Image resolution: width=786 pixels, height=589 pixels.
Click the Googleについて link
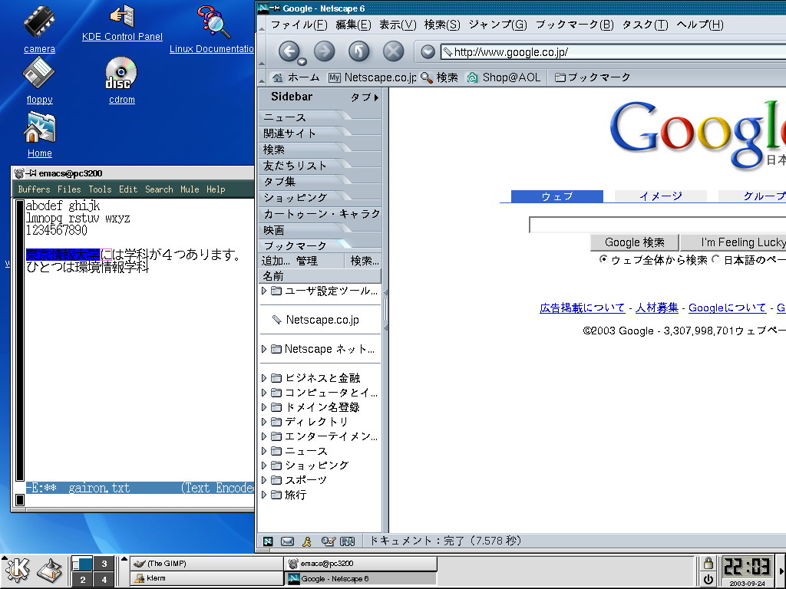727,308
